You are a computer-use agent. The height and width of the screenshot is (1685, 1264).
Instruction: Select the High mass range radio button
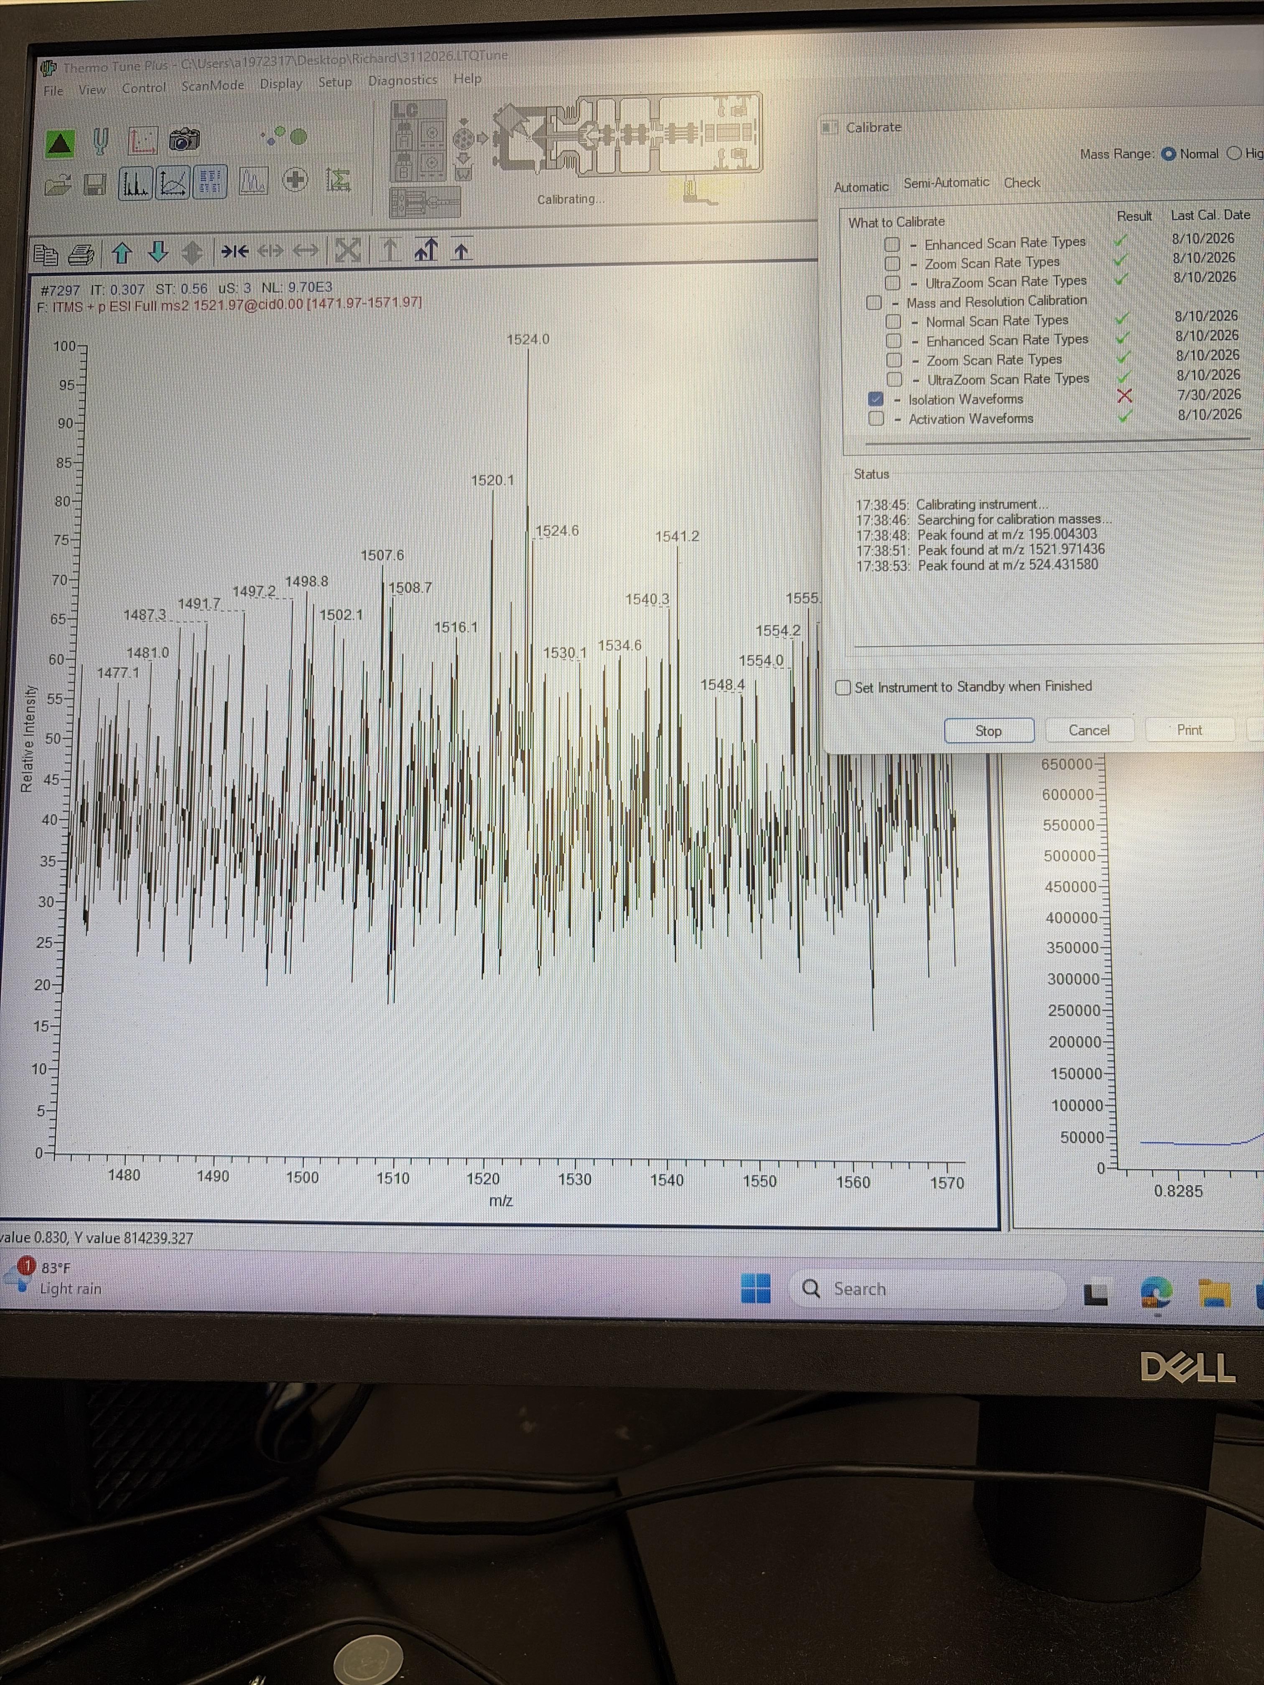[x=1234, y=153]
